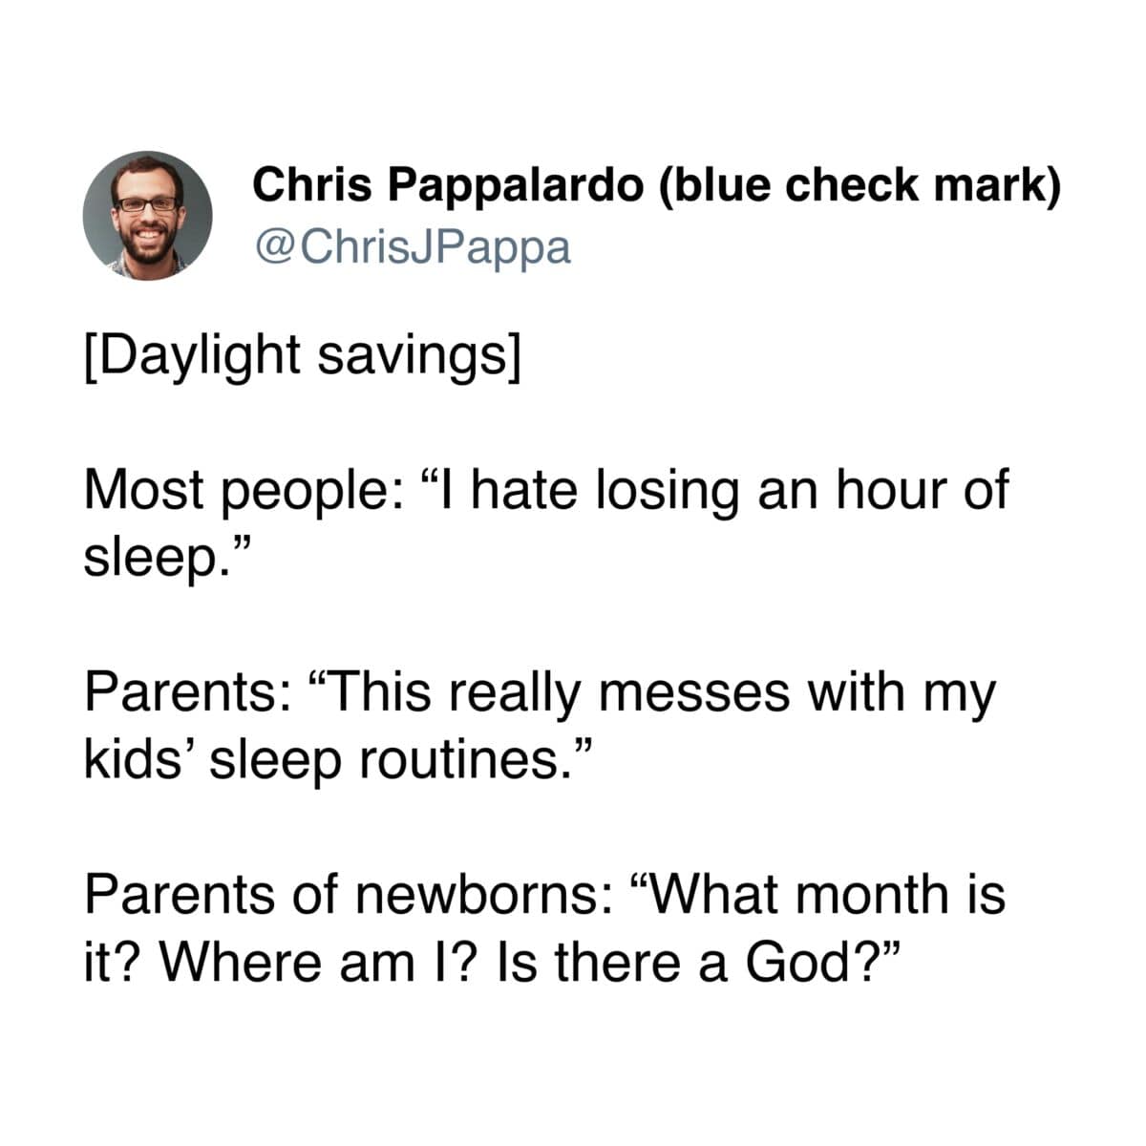Viewport: 1146px width, 1146px height.
Task: Click the word "savings]" in the tweet
Action: pos(419,355)
